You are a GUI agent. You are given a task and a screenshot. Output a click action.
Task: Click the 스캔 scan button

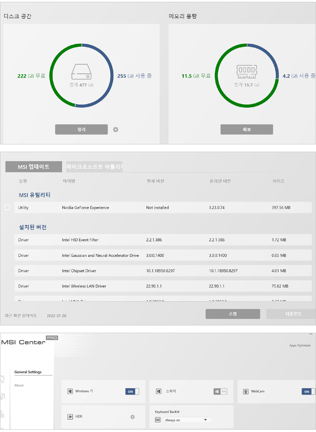[232, 314]
